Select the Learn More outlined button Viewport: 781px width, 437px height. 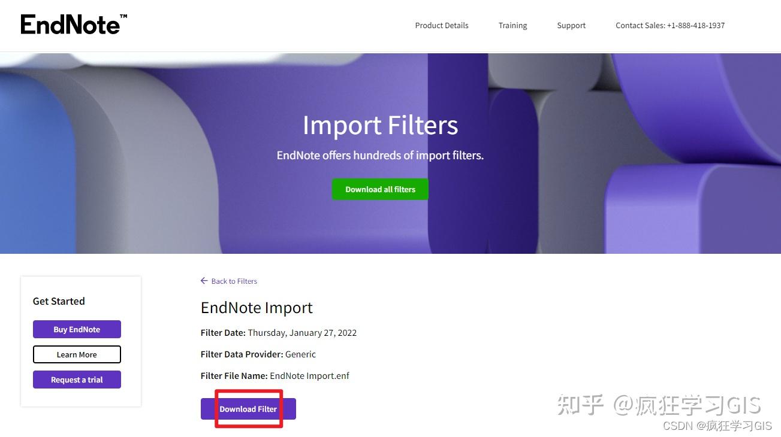[77, 354]
